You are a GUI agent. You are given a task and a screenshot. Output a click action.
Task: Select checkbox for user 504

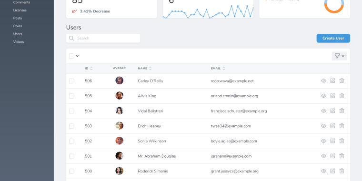point(71,111)
